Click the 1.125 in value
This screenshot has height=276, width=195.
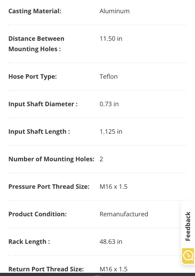click(x=111, y=132)
